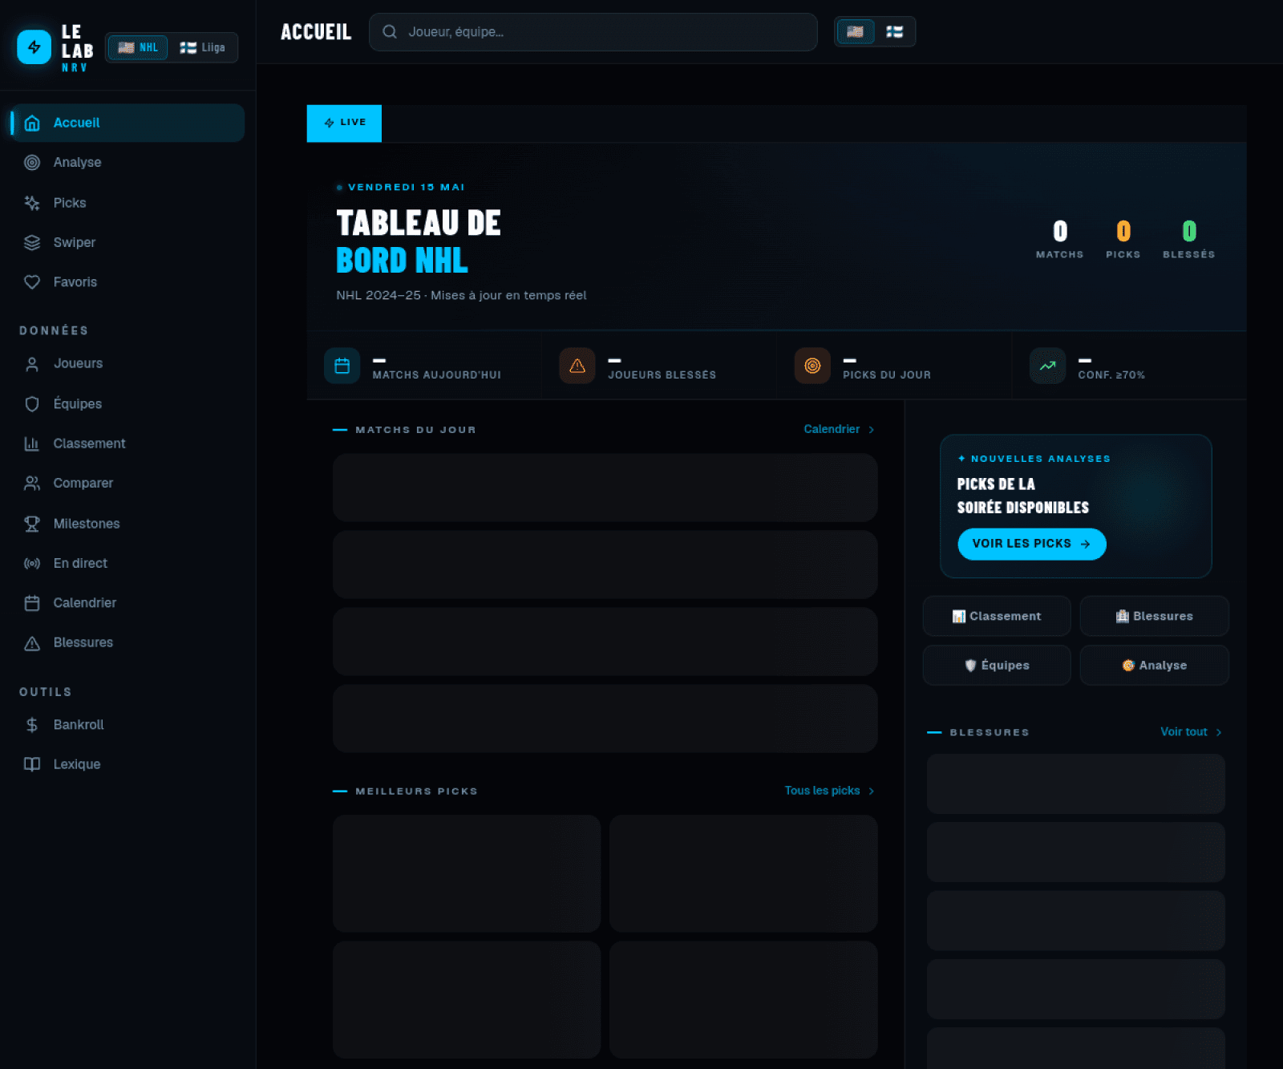Navigate to Joueurs in sidebar
The width and height of the screenshot is (1283, 1069).
[x=127, y=364]
